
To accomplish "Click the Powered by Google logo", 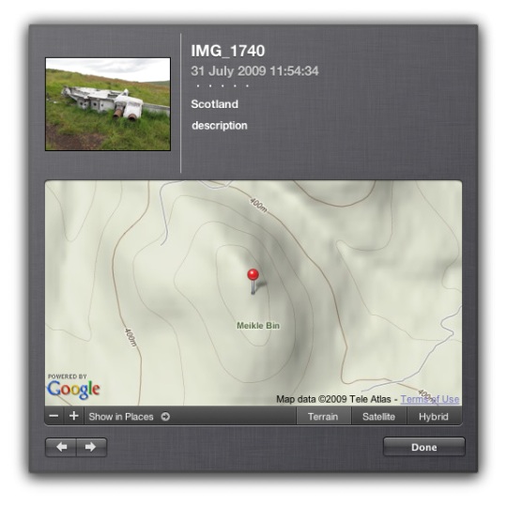I will (74, 387).
